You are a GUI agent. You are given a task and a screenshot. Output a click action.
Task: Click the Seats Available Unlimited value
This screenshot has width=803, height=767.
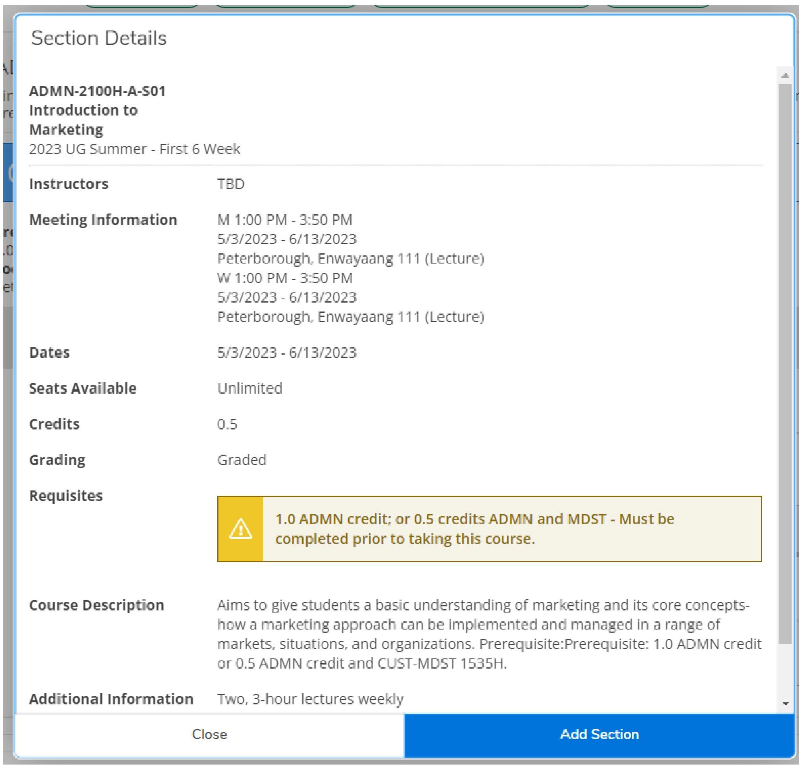[250, 388]
